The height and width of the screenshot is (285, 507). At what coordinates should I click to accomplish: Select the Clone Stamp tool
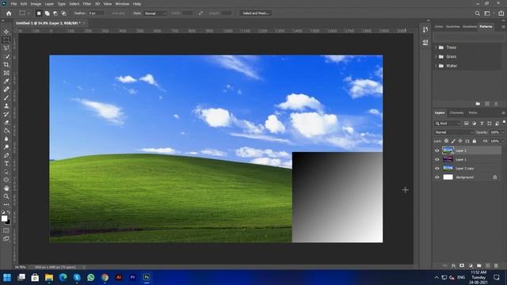pos(6,106)
